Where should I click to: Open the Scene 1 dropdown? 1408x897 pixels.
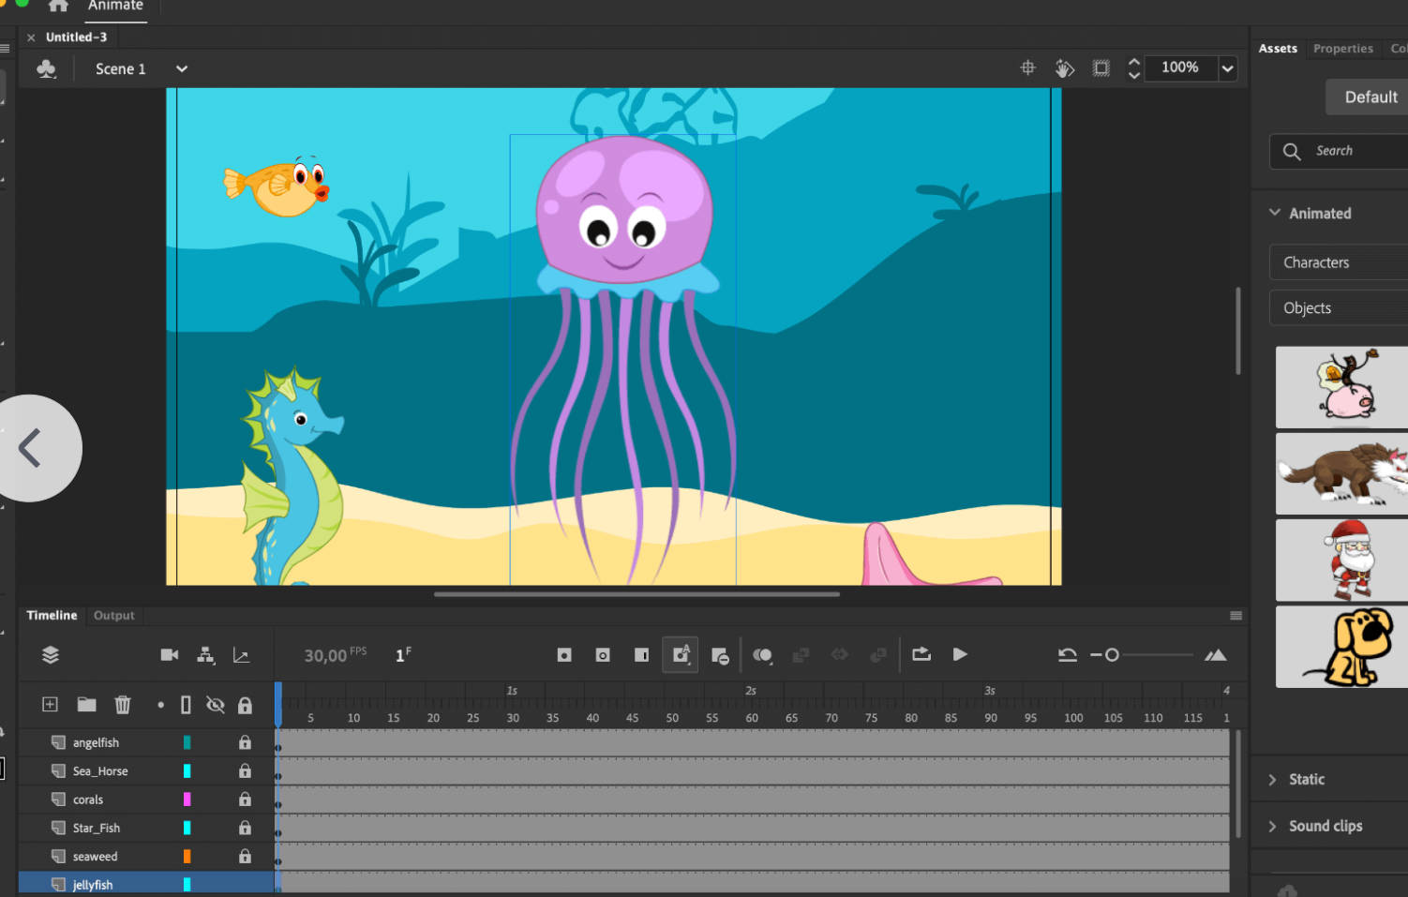182,68
